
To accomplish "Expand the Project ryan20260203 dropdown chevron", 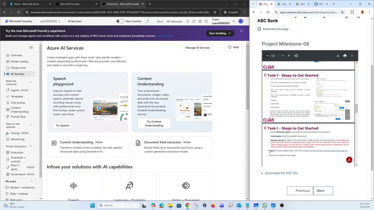I will (233, 21).
